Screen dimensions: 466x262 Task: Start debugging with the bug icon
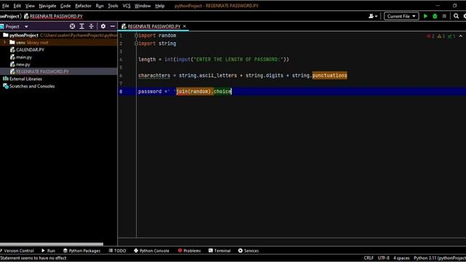point(435,16)
